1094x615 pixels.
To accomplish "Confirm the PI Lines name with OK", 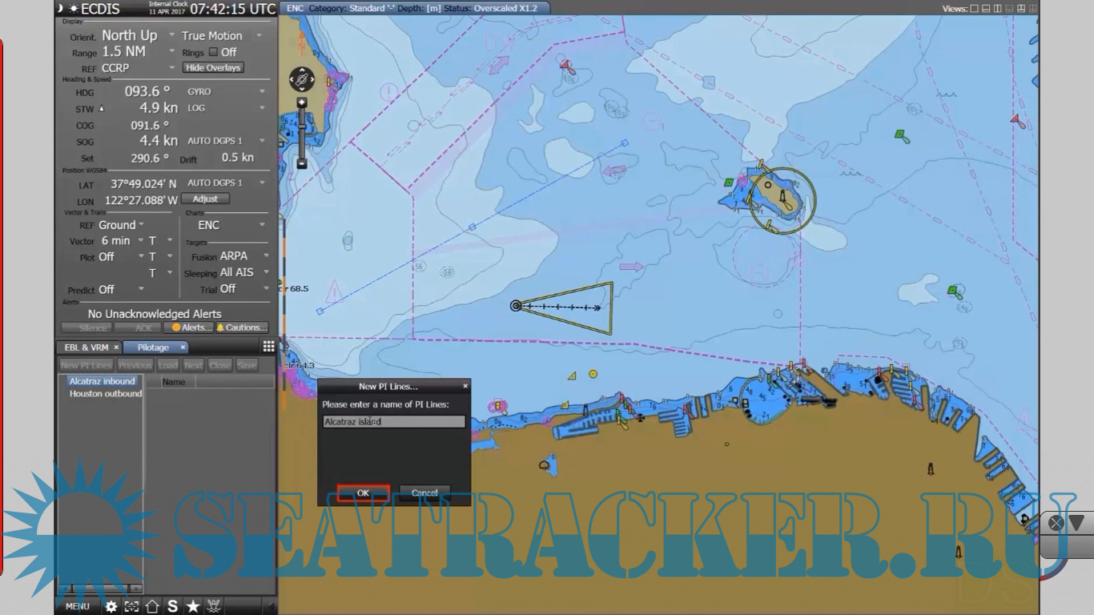I will (x=363, y=493).
